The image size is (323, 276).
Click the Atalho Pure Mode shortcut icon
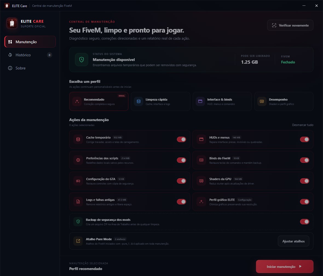coord(78,241)
